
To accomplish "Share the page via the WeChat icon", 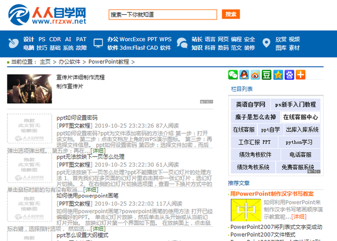I will 233,75.
